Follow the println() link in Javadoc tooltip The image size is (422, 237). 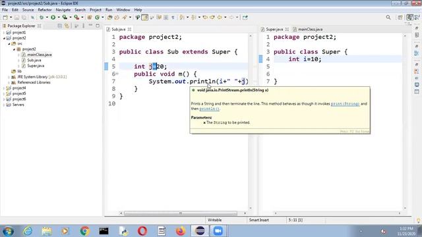pyautogui.click(x=209, y=109)
